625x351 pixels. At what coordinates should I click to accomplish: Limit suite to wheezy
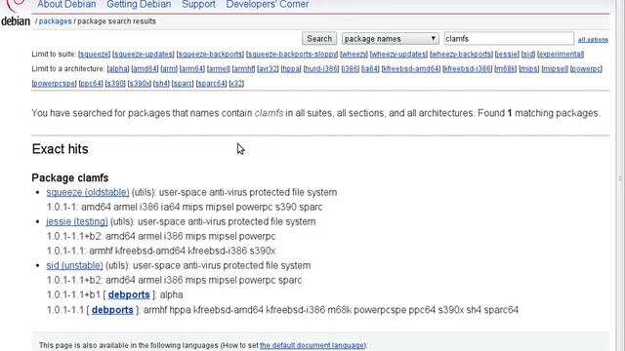(354, 55)
